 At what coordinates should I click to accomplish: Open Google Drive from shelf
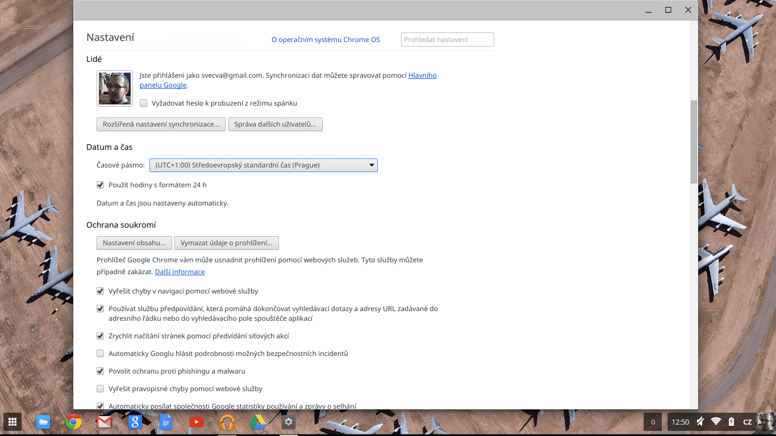258,422
